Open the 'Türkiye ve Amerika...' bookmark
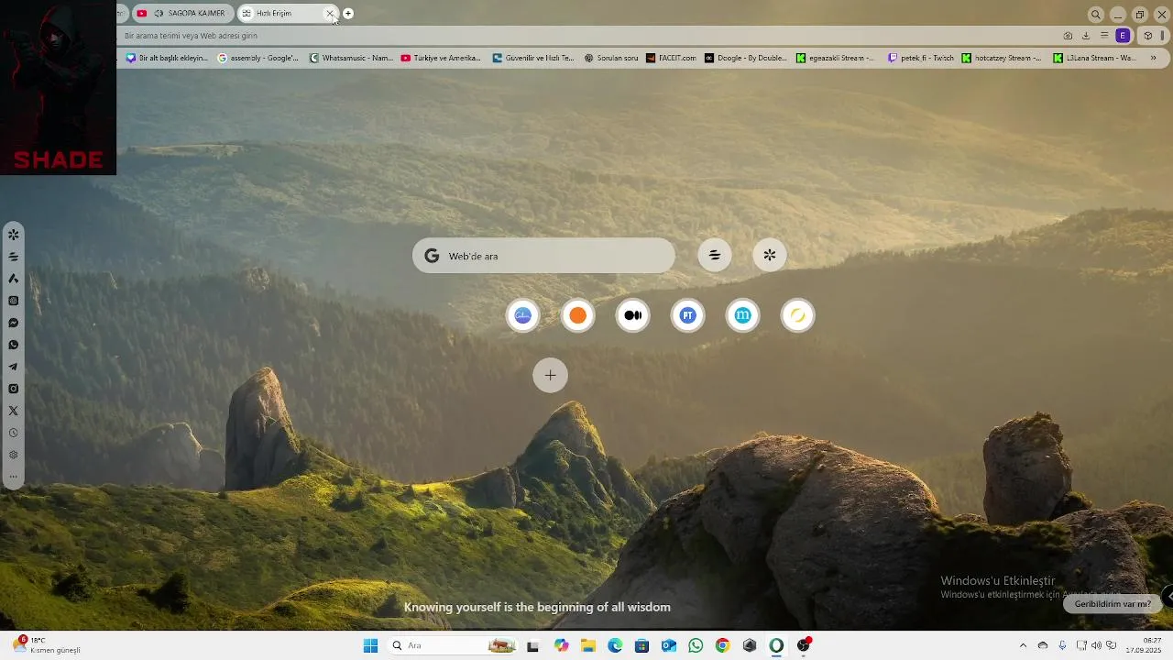This screenshot has height=660, width=1173. [x=442, y=58]
